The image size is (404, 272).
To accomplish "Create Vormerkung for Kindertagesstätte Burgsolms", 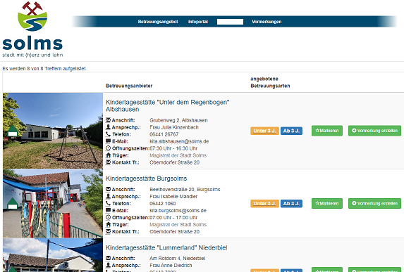I will click(374, 203).
